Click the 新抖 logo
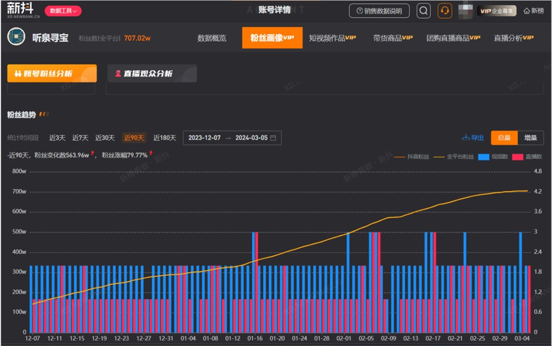Image resolution: width=552 pixels, height=346 pixels. click(x=23, y=10)
